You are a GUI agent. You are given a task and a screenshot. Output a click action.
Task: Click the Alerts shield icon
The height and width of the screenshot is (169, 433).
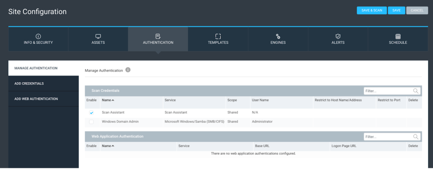[x=338, y=36]
